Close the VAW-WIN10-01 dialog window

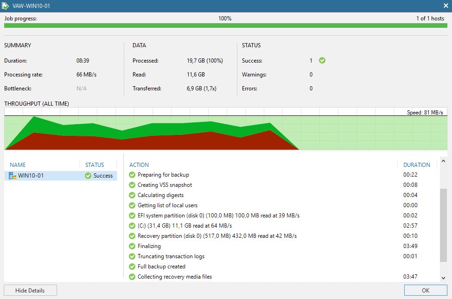(446, 6)
